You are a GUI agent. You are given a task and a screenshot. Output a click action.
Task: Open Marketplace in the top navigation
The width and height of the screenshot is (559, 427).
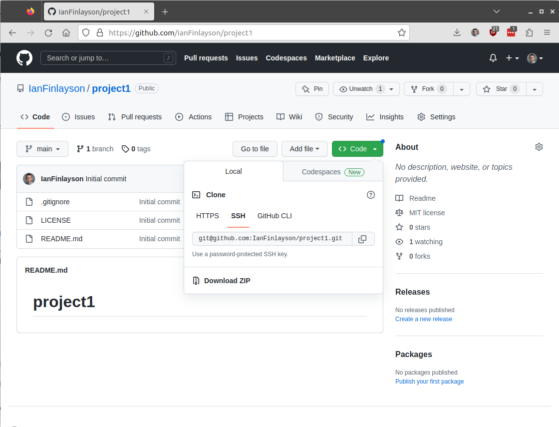click(335, 58)
